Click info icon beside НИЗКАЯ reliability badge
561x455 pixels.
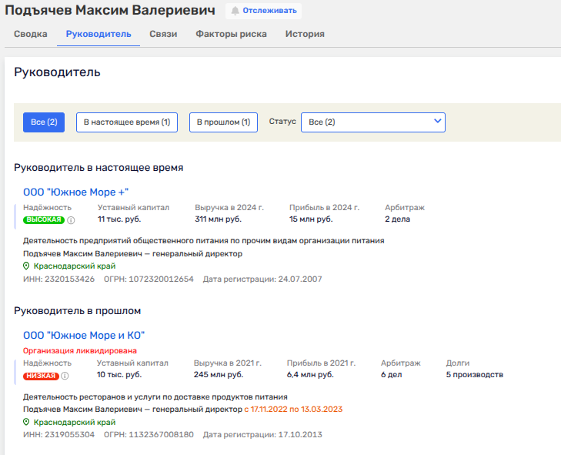(65, 376)
